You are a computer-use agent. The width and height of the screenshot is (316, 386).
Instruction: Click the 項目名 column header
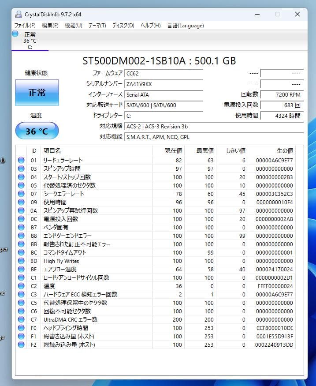(97, 151)
